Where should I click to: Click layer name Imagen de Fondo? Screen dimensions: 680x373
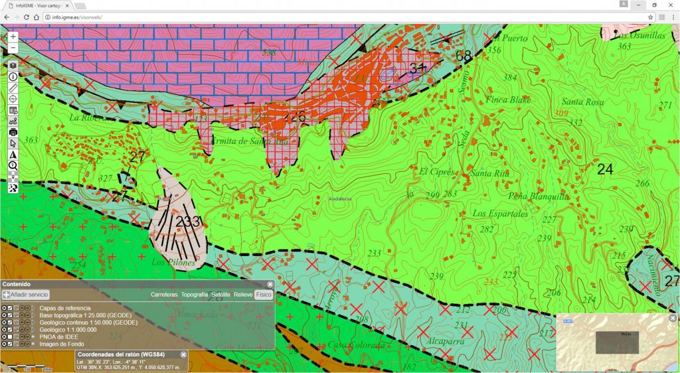coord(62,344)
